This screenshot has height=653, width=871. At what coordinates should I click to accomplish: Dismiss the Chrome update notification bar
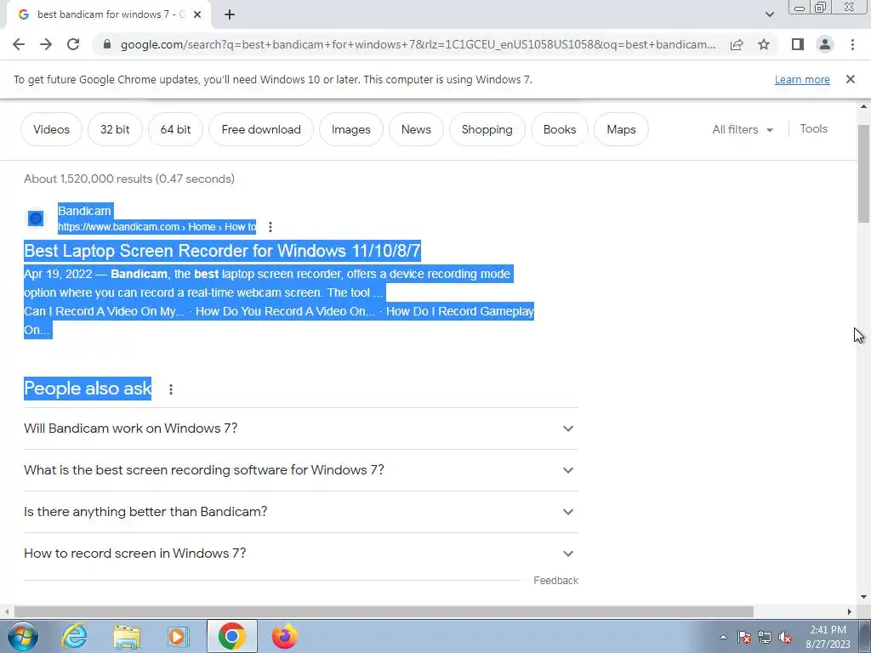[x=850, y=79]
